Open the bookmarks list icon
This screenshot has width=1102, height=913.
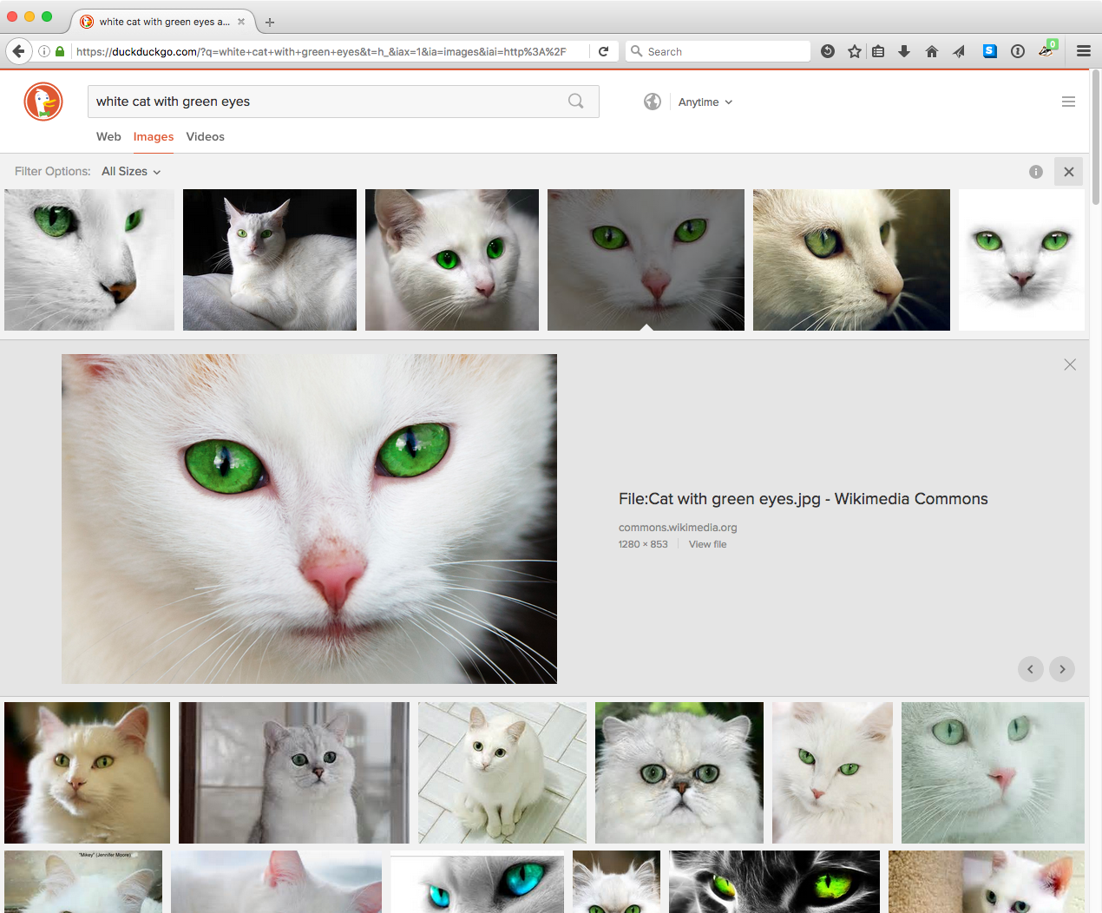click(878, 51)
